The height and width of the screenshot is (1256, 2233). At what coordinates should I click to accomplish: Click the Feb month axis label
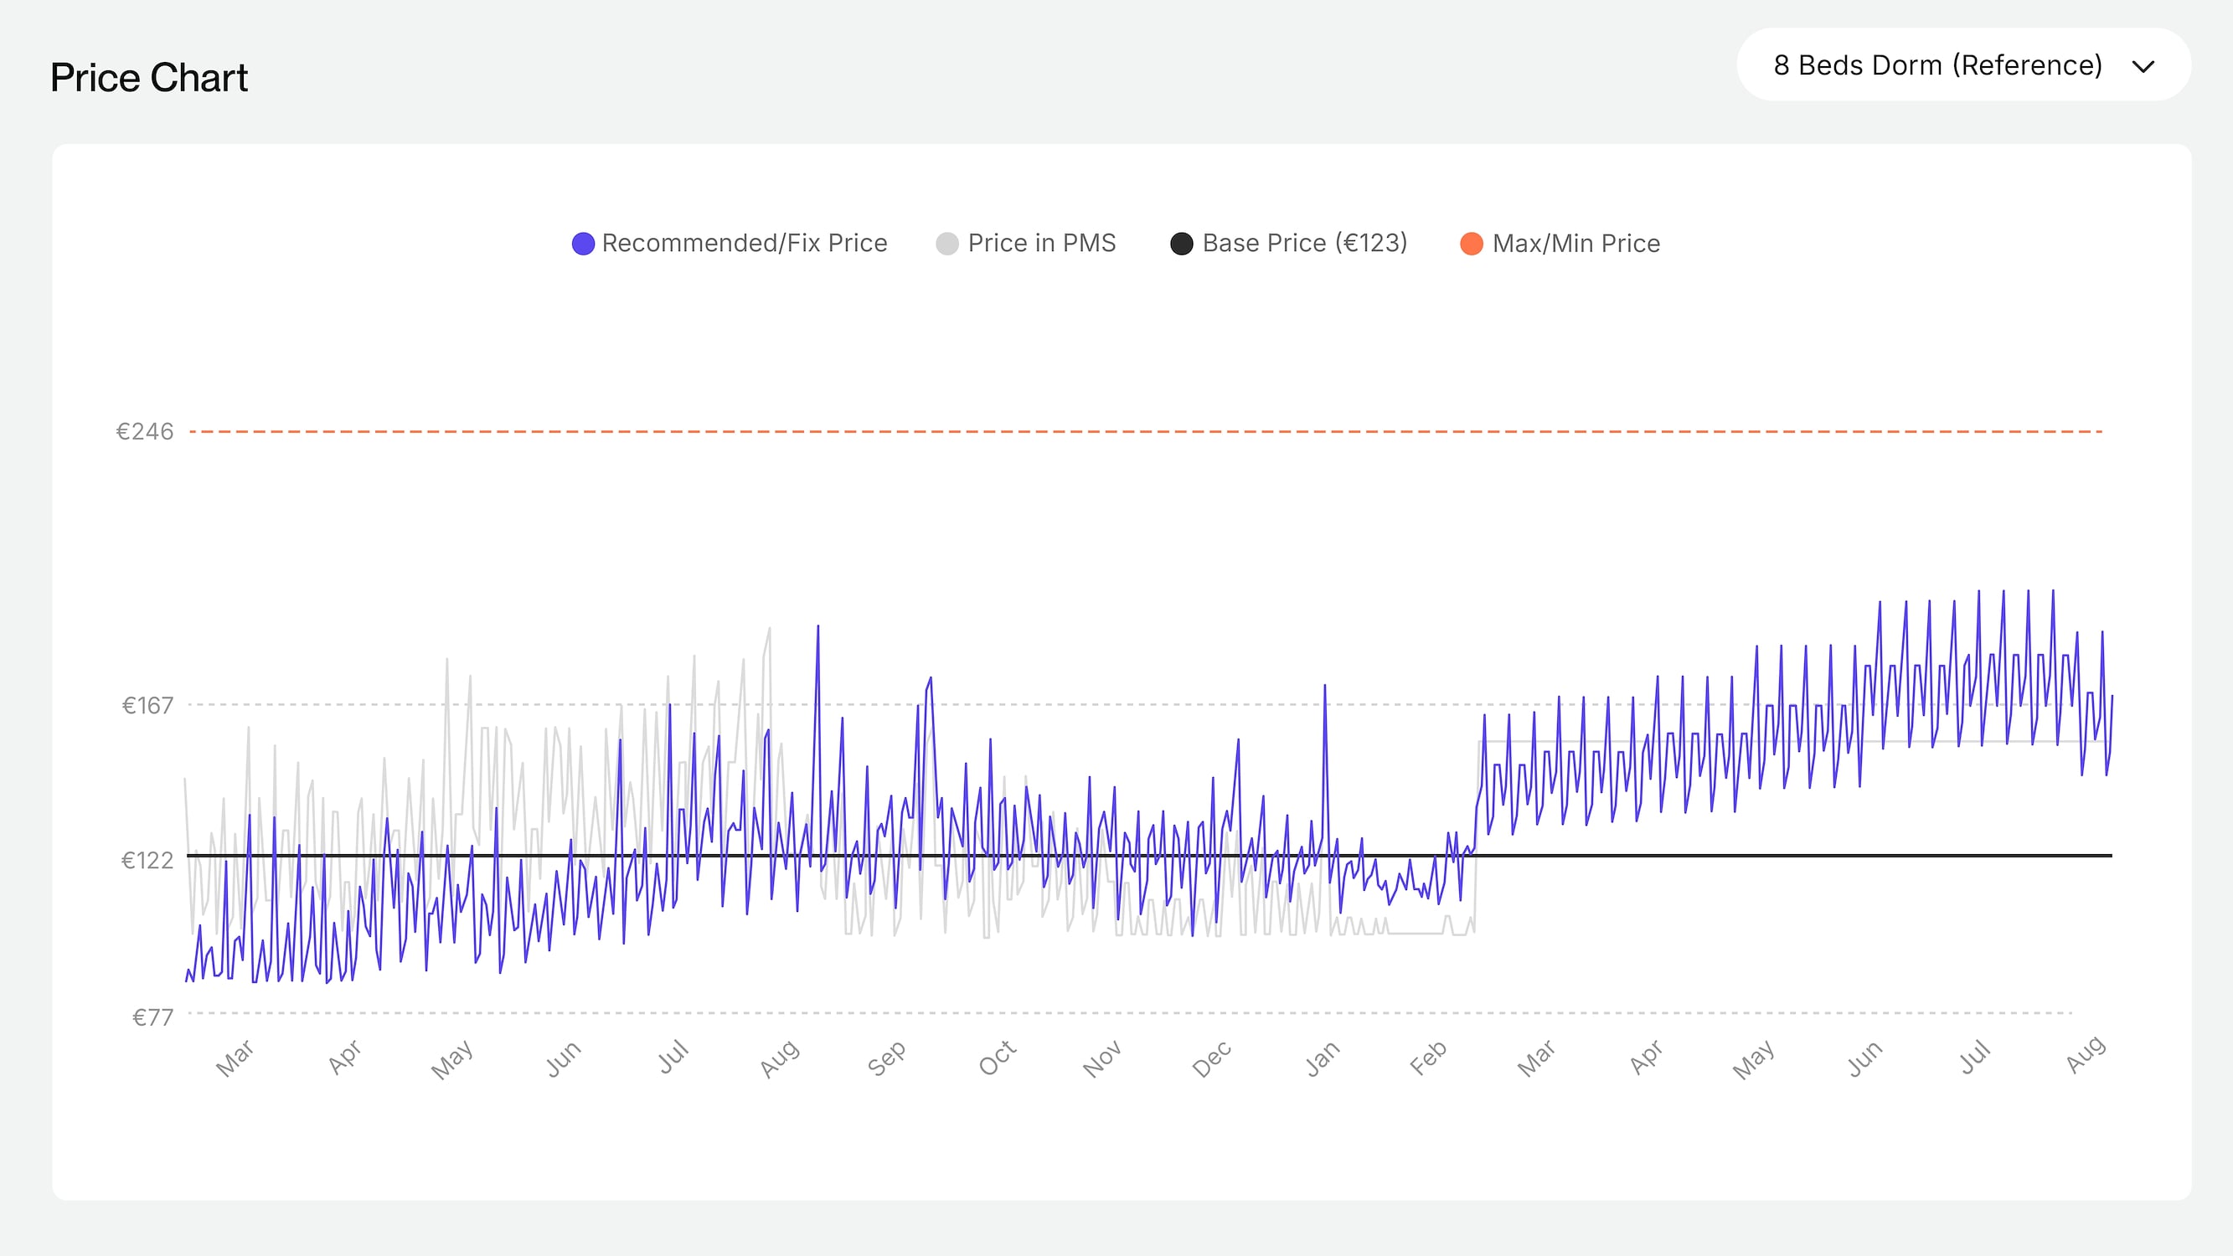tap(1428, 1058)
